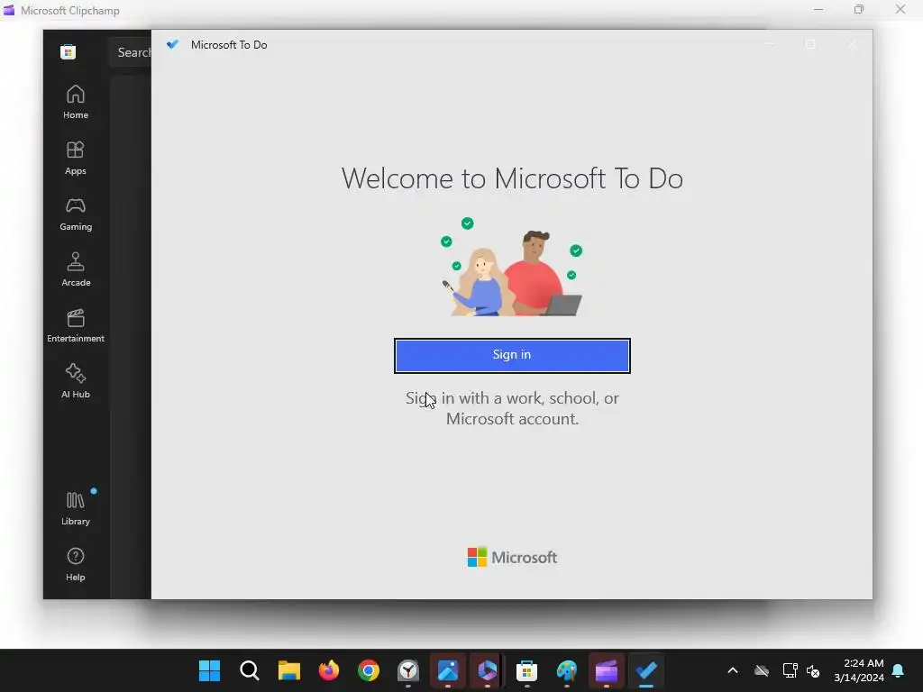Screen dimensions: 923x692
Task: Click the muted volume tray icon
Action: tap(814, 670)
